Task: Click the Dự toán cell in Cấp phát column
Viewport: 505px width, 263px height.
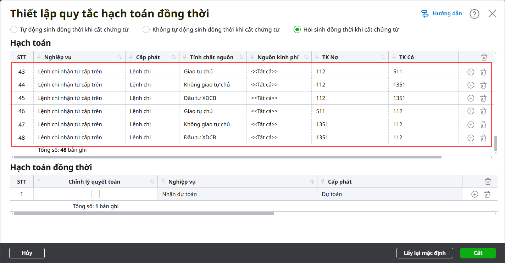Action: (x=390, y=194)
